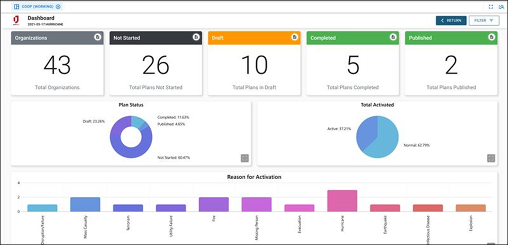Click the Draft card report icon

pyautogui.click(x=294, y=37)
